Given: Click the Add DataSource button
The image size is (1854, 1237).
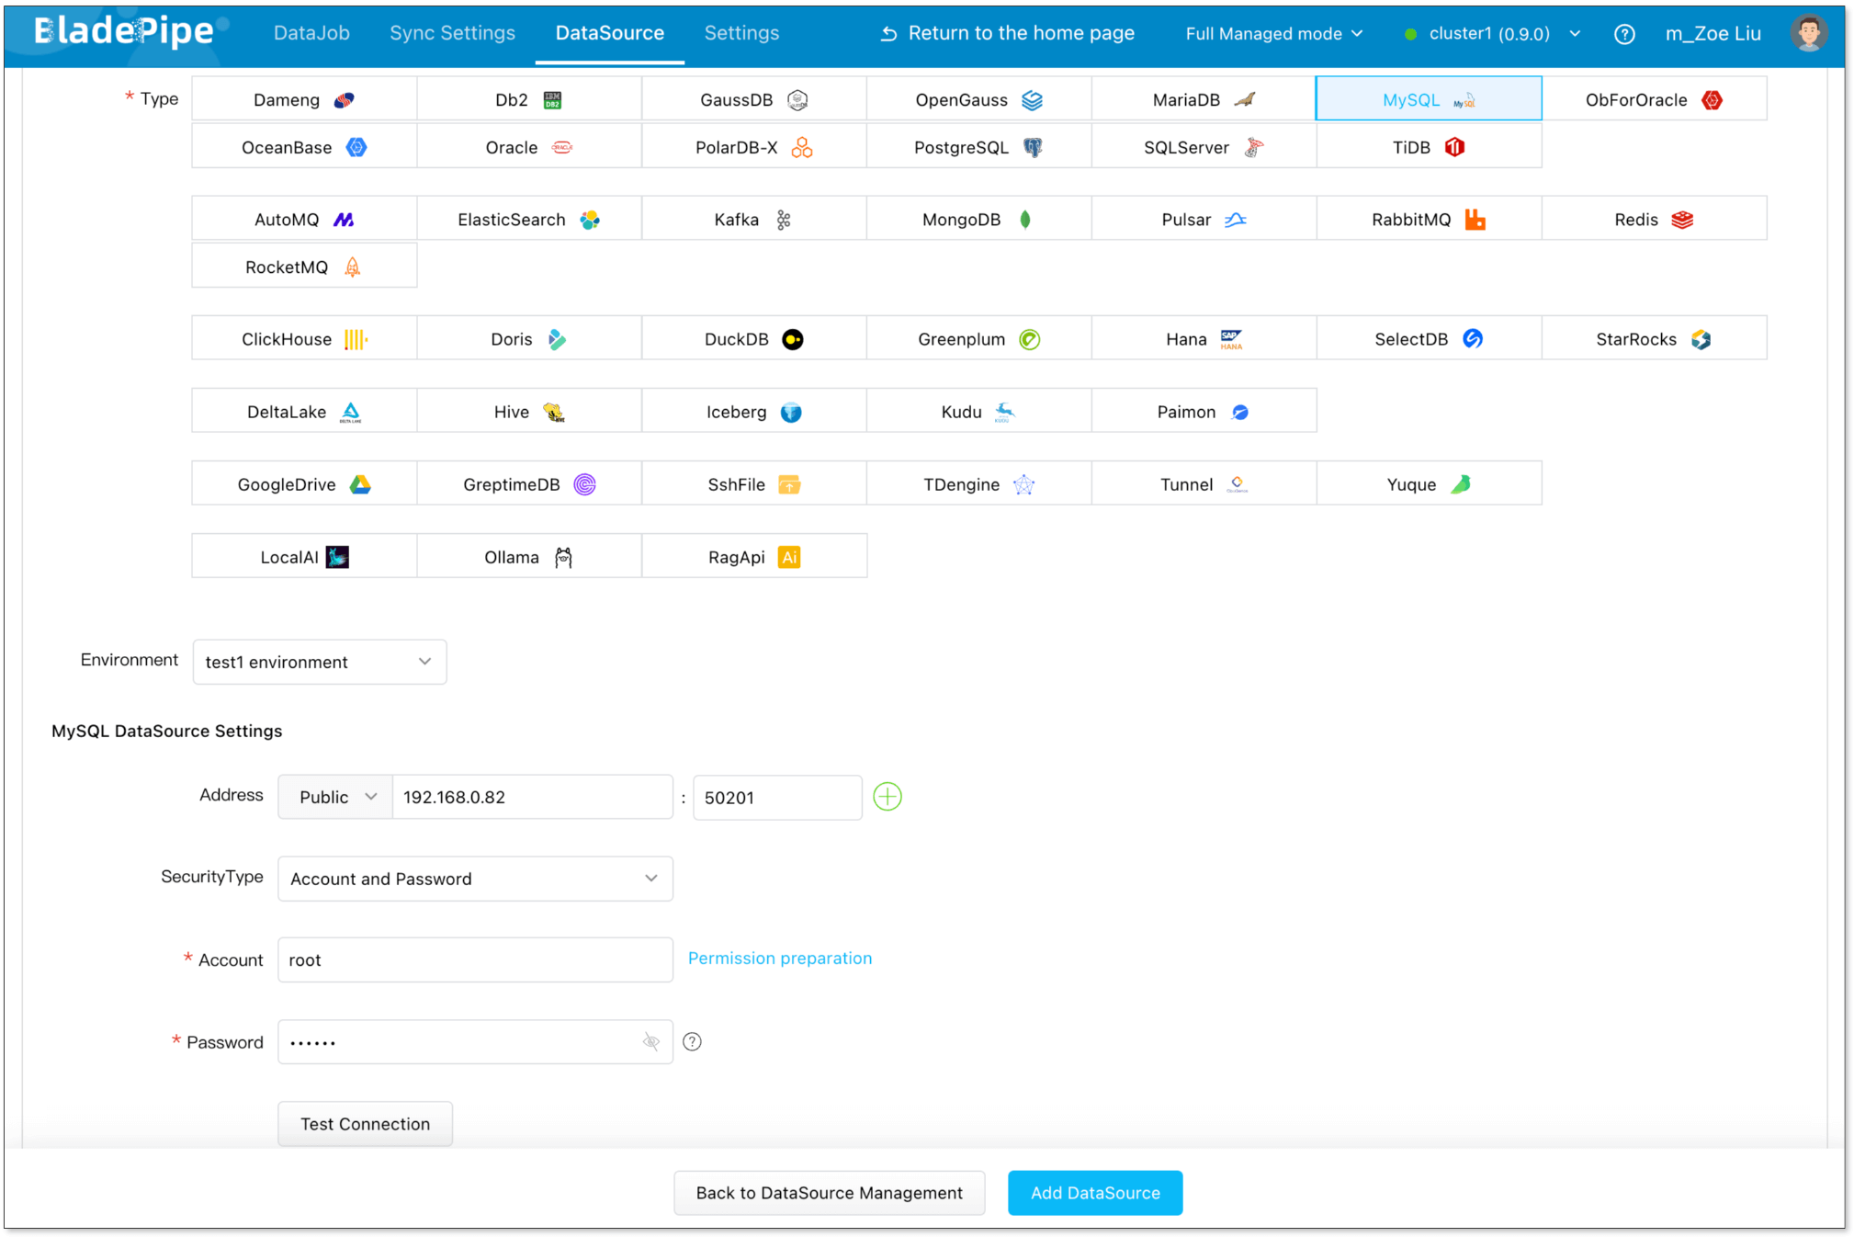Looking at the screenshot, I should 1094,1193.
